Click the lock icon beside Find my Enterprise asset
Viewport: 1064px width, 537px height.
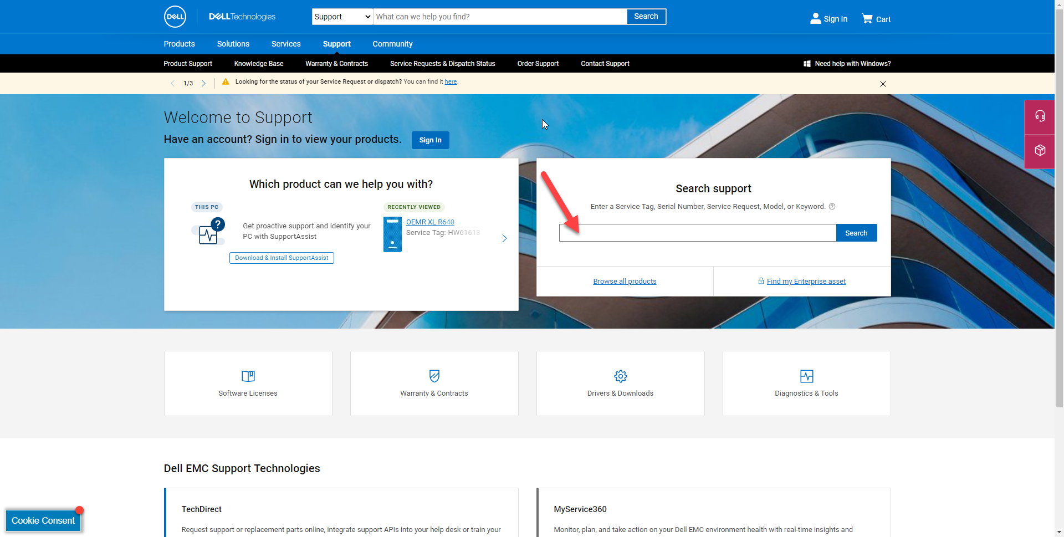(x=761, y=281)
